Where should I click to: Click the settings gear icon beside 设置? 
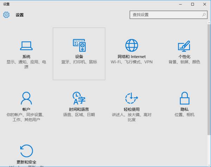[6, 15]
